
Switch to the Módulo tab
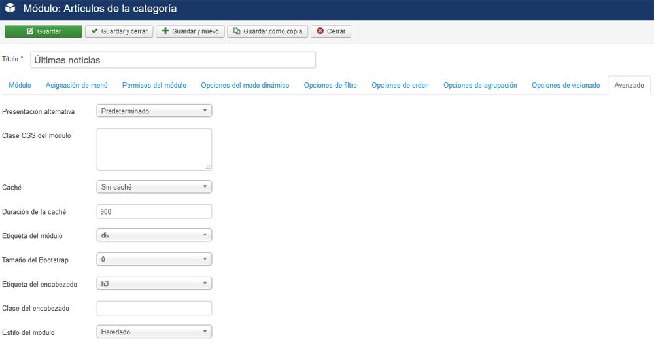tap(20, 85)
